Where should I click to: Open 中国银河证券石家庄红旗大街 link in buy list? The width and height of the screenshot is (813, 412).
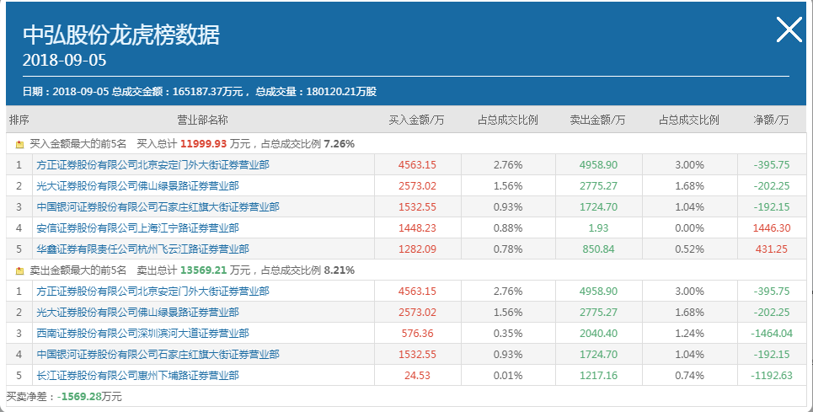coord(158,206)
